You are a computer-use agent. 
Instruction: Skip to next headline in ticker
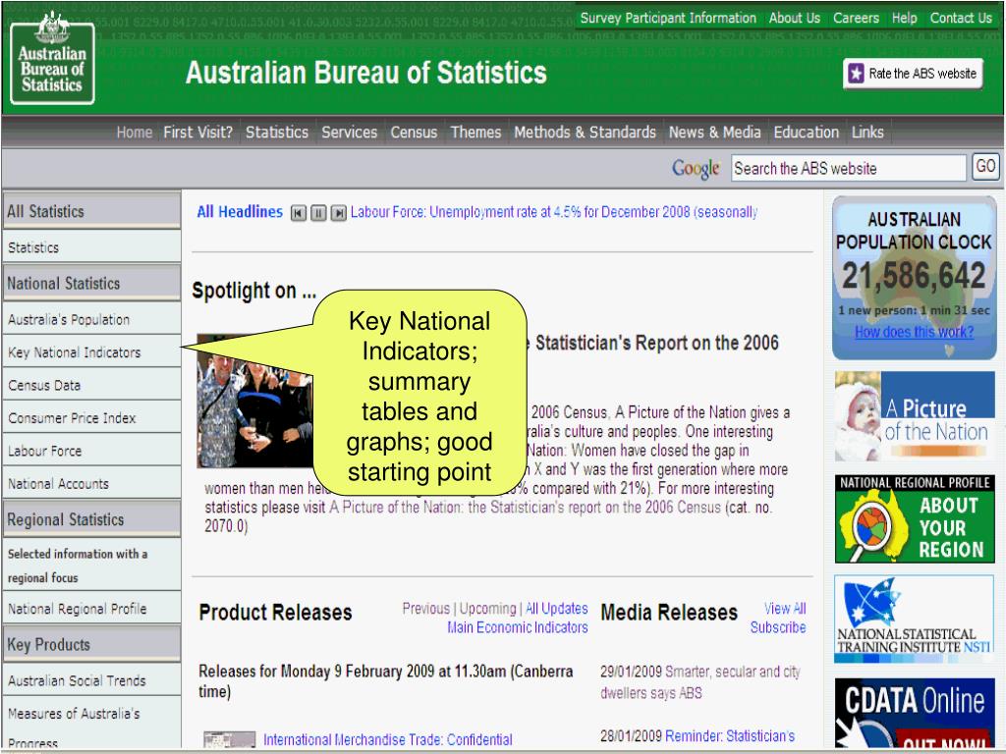339,213
